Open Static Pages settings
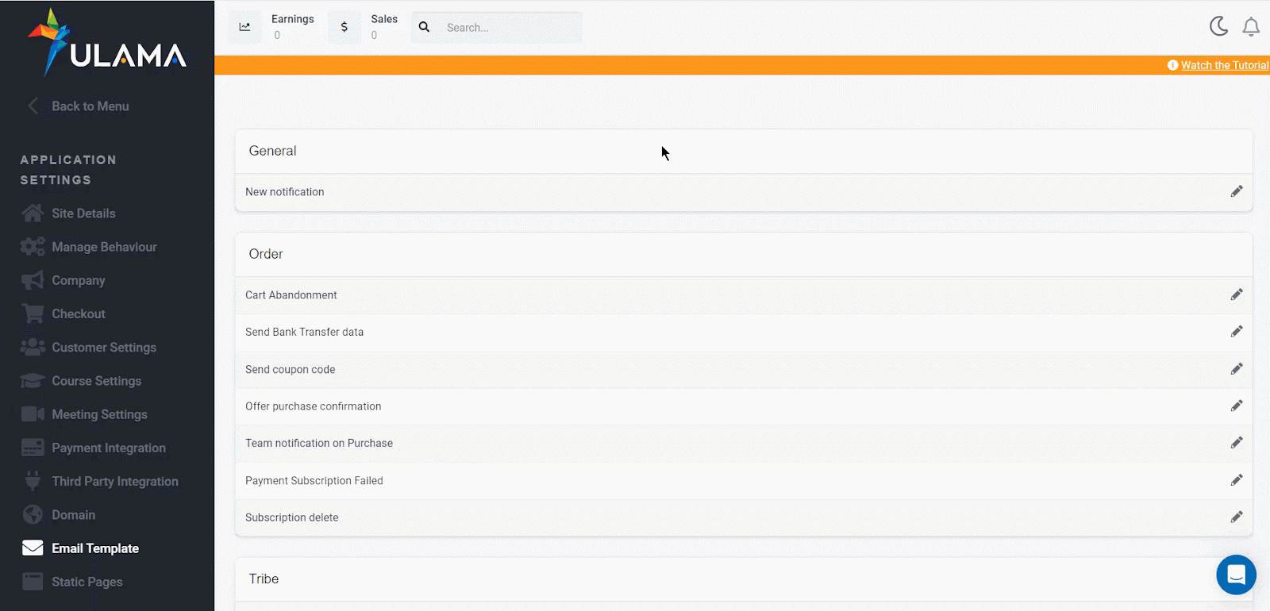This screenshot has width=1270, height=611. [87, 582]
